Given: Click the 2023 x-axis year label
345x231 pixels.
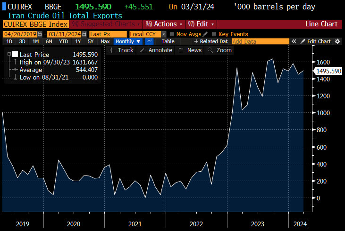Looking at the screenshot, I should [x=257, y=224].
